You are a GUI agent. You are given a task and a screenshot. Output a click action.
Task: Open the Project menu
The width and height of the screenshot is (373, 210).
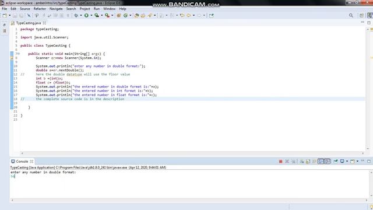tap(85, 9)
